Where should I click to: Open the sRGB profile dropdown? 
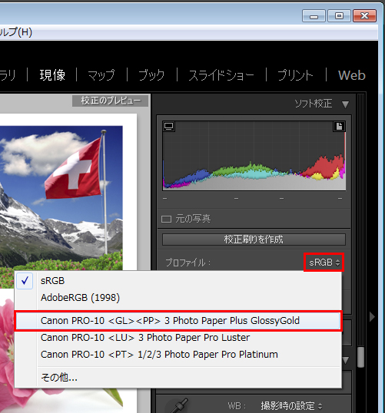[x=324, y=263]
